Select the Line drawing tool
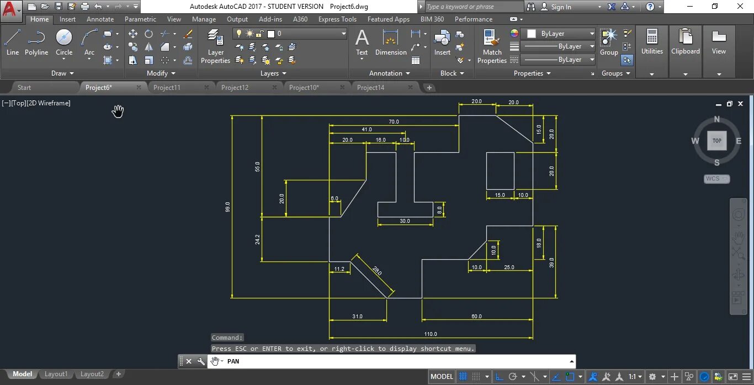Image resolution: width=754 pixels, height=385 pixels. (x=12, y=42)
